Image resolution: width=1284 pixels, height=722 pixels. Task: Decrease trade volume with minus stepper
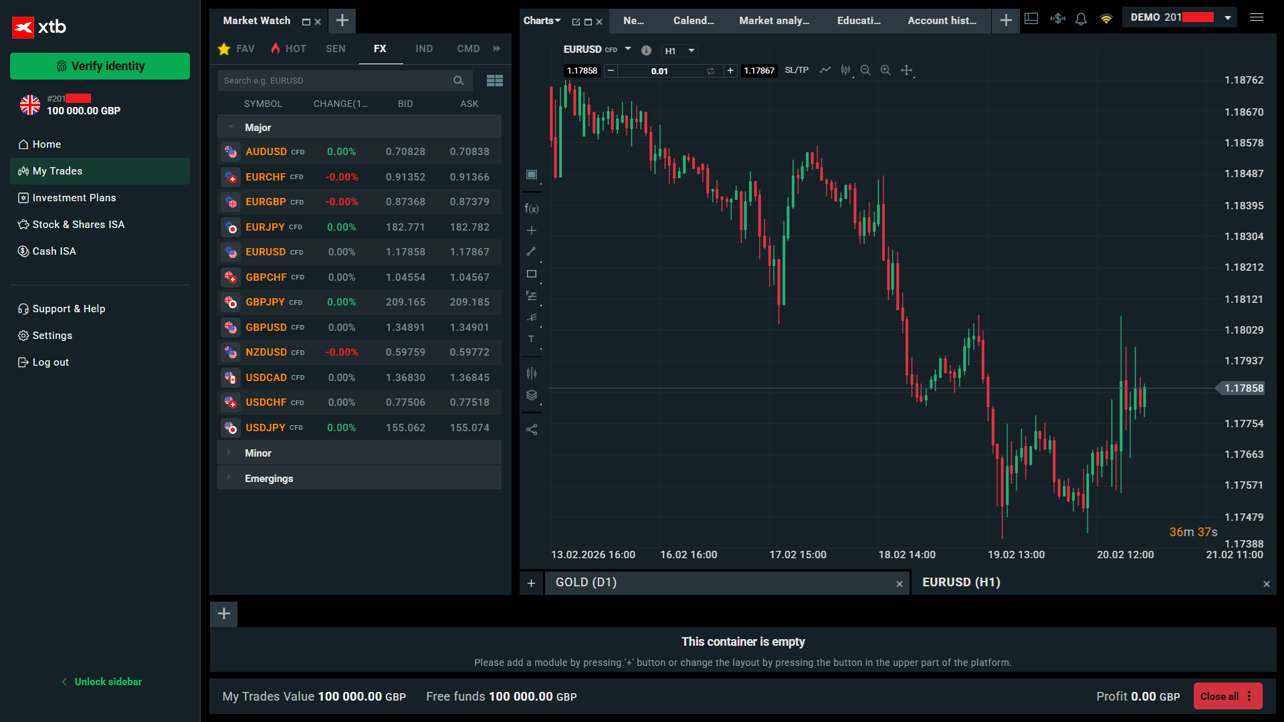[611, 71]
